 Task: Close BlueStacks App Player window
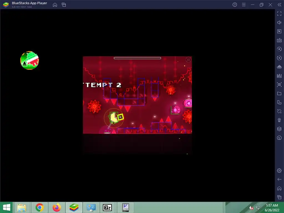(270, 5)
